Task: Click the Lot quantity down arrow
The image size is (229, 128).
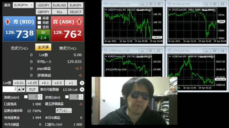Action: (x=23, y=90)
